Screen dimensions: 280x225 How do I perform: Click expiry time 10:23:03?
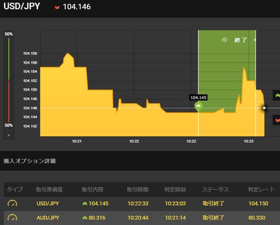(x=176, y=203)
